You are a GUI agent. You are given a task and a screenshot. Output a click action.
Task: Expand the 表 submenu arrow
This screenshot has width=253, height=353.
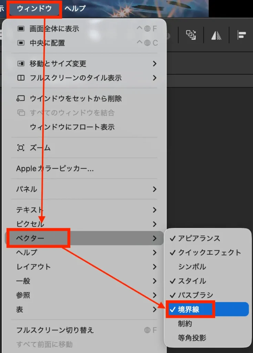tap(155, 309)
